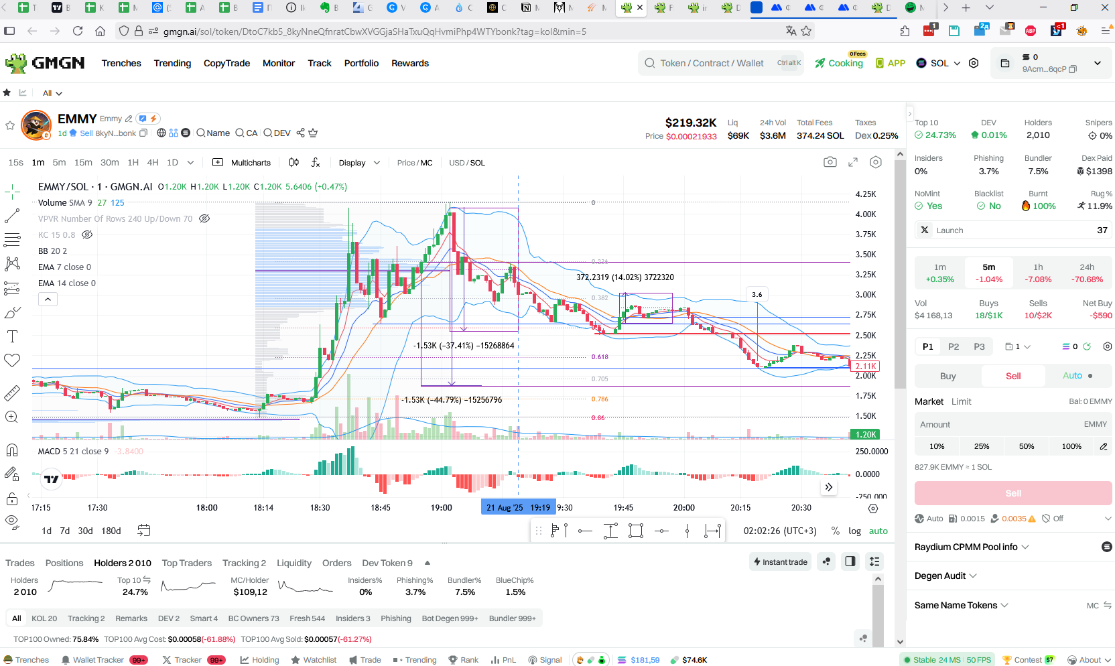The image size is (1115, 666).
Task: Toggle percent scale on chart
Action: [x=835, y=531]
